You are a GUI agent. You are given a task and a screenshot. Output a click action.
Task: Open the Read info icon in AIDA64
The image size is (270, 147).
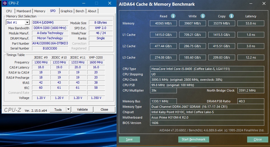coord(173,16)
